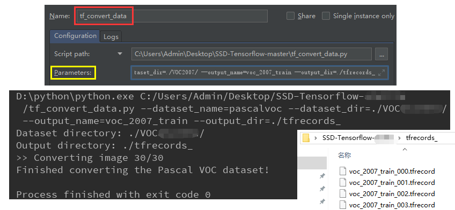The image size is (455, 210).
Task: Click the Parameters input field
Action: pos(259,73)
